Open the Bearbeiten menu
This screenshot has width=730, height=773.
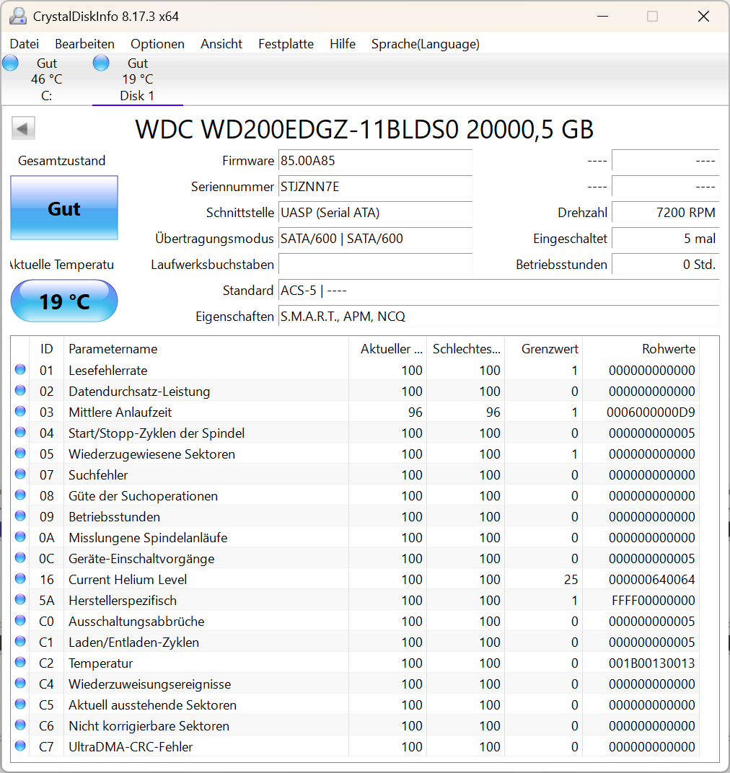84,44
